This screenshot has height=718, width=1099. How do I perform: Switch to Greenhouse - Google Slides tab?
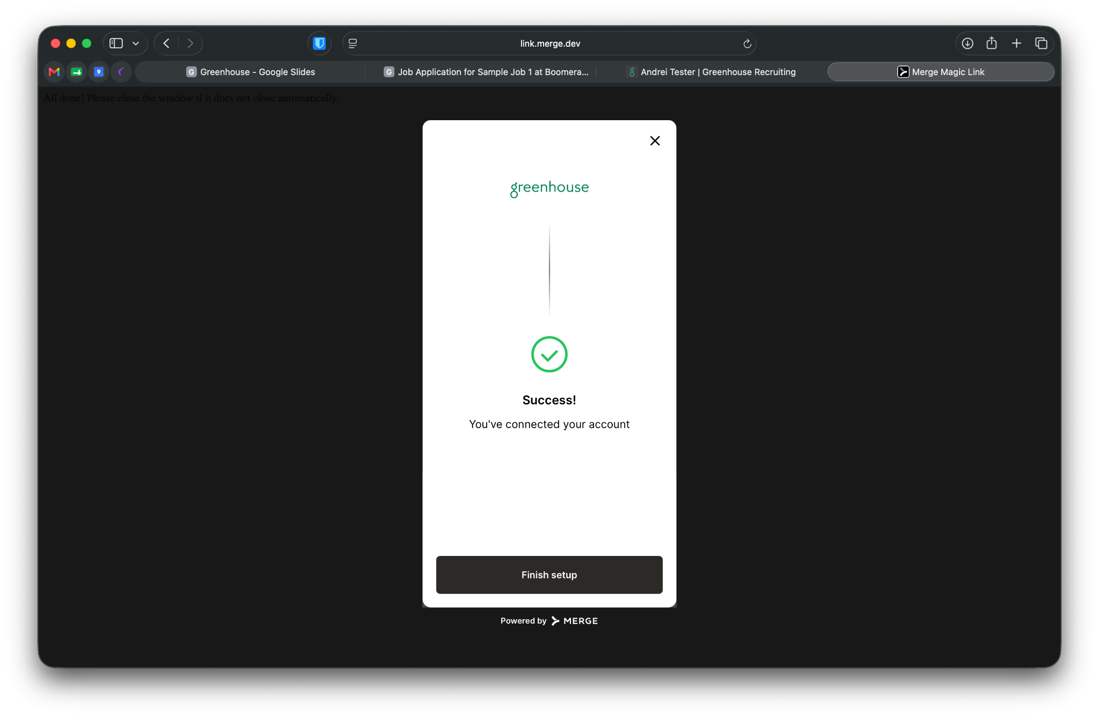click(x=251, y=72)
